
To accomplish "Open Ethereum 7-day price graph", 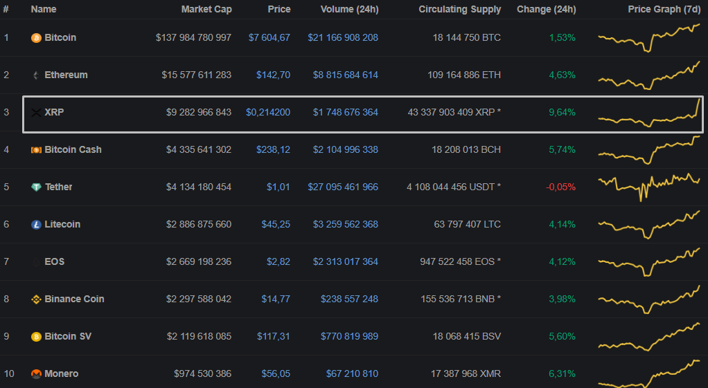I will (649, 75).
